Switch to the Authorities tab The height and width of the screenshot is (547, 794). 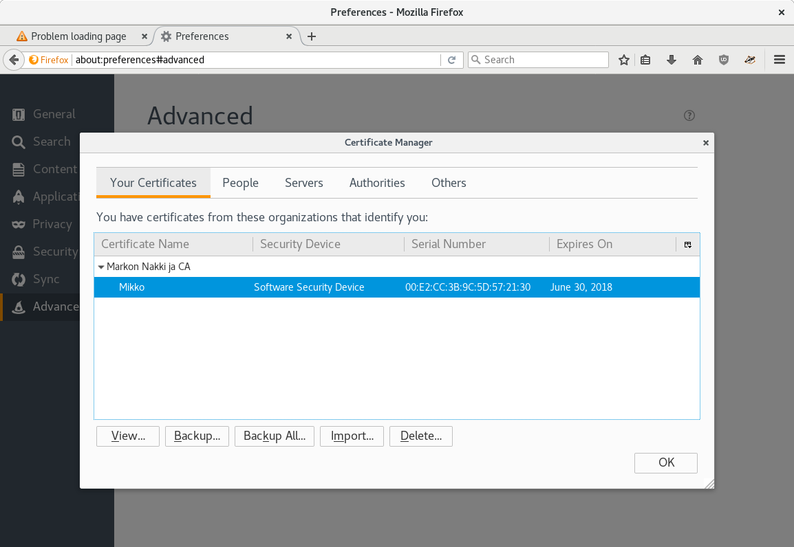click(x=377, y=183)
